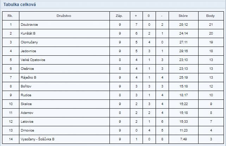Viewport: 226px width, 146px height.
Task: Click the Olešnice team name
Action: (27, 69)
